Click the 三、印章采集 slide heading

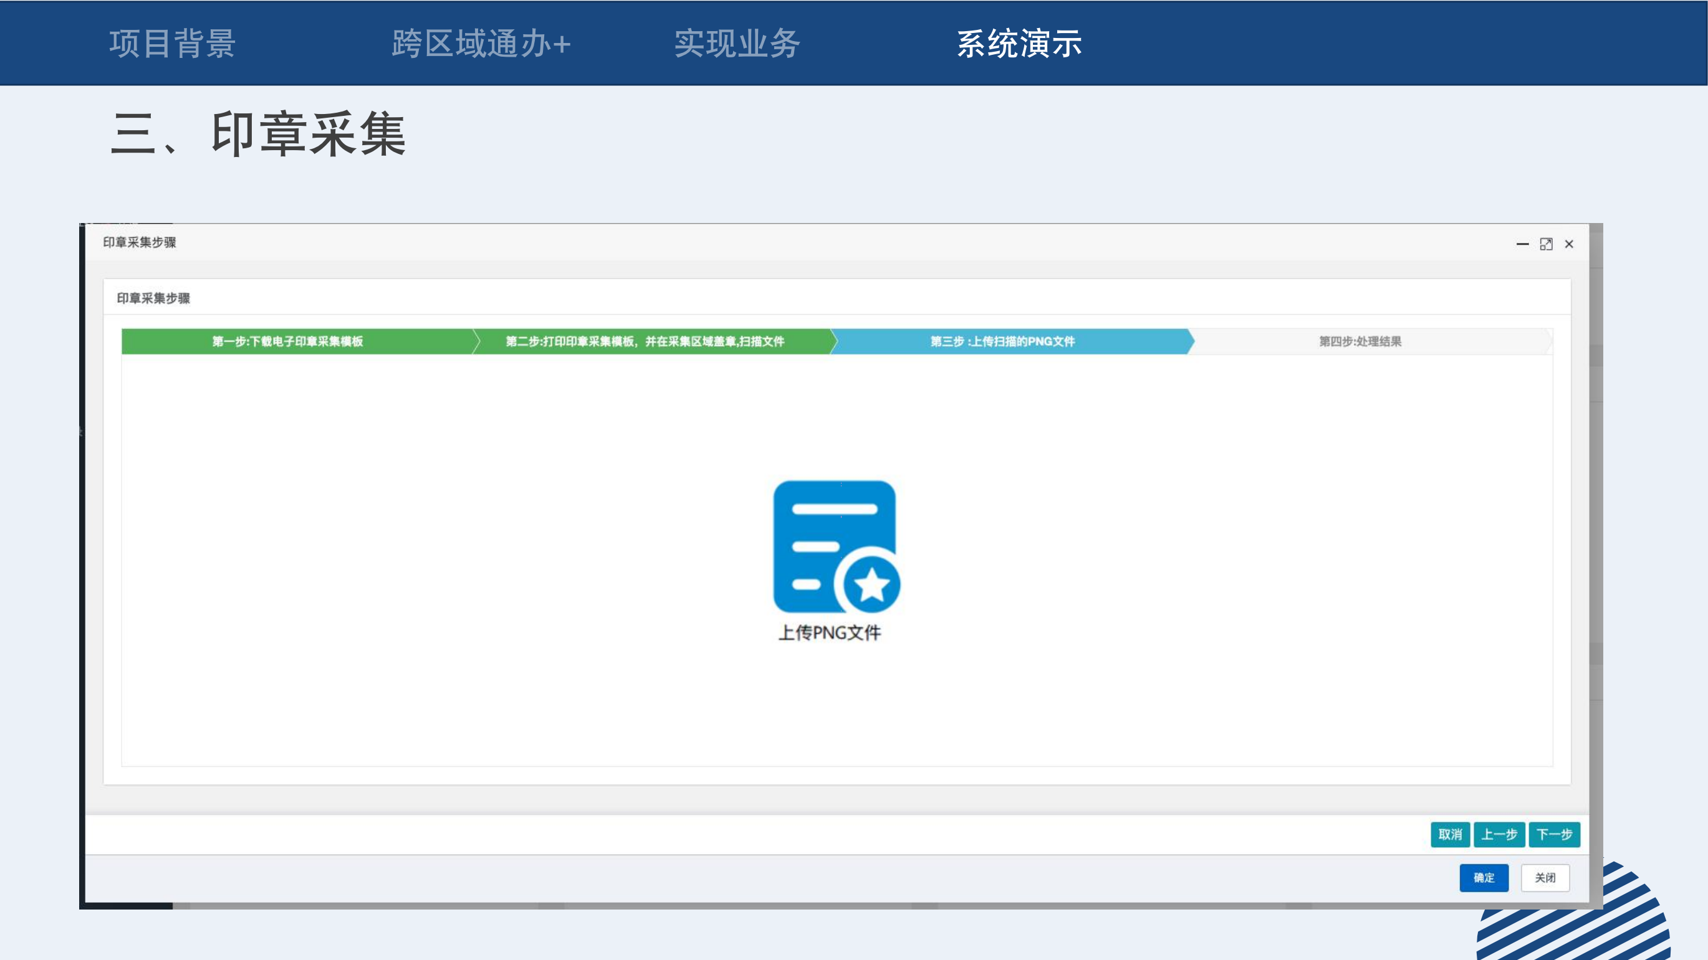coord(259,135)
